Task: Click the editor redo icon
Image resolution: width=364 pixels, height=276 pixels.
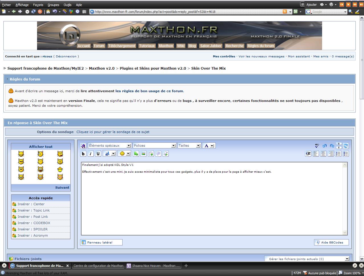Action: click(332, 146)
